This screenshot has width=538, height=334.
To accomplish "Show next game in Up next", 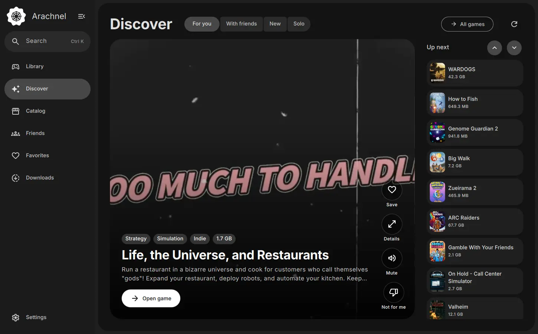I will pyautogui.click(x=514, y=48).
